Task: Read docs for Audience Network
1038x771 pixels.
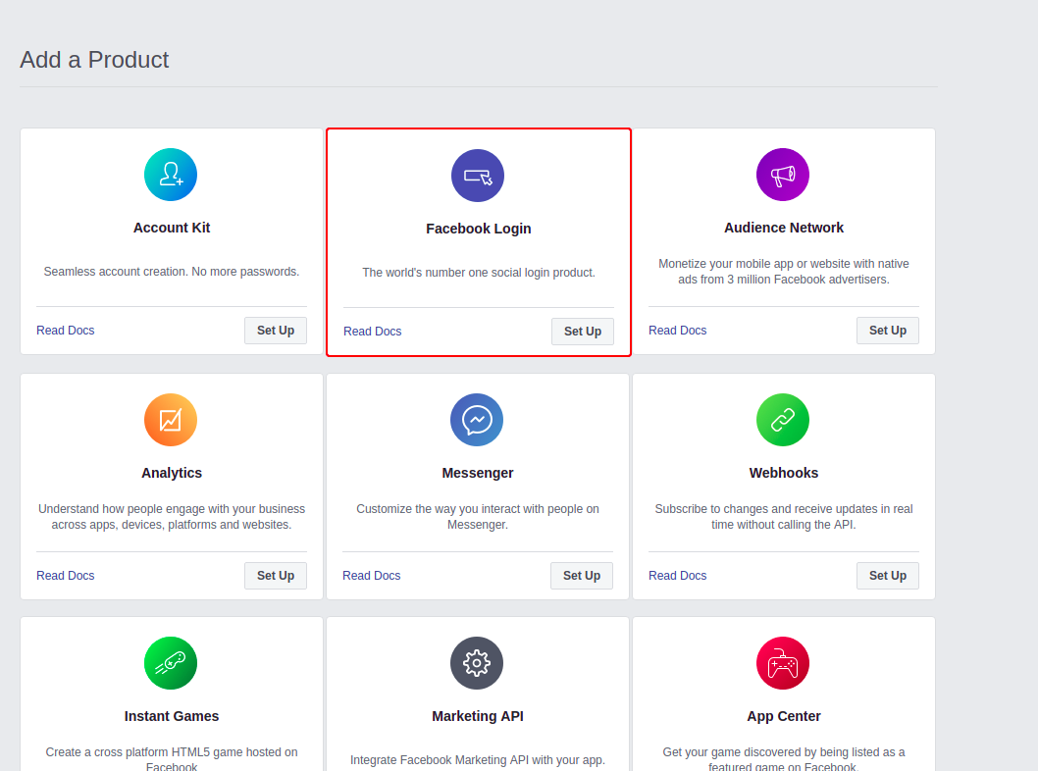Action: [x=678, y=331]
